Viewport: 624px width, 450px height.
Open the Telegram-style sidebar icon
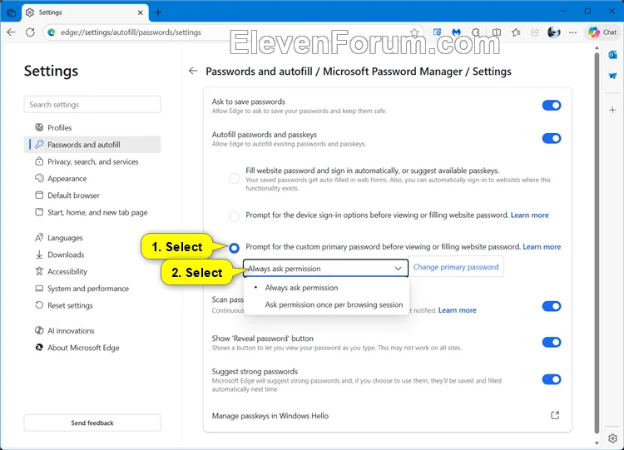point(613,76)
